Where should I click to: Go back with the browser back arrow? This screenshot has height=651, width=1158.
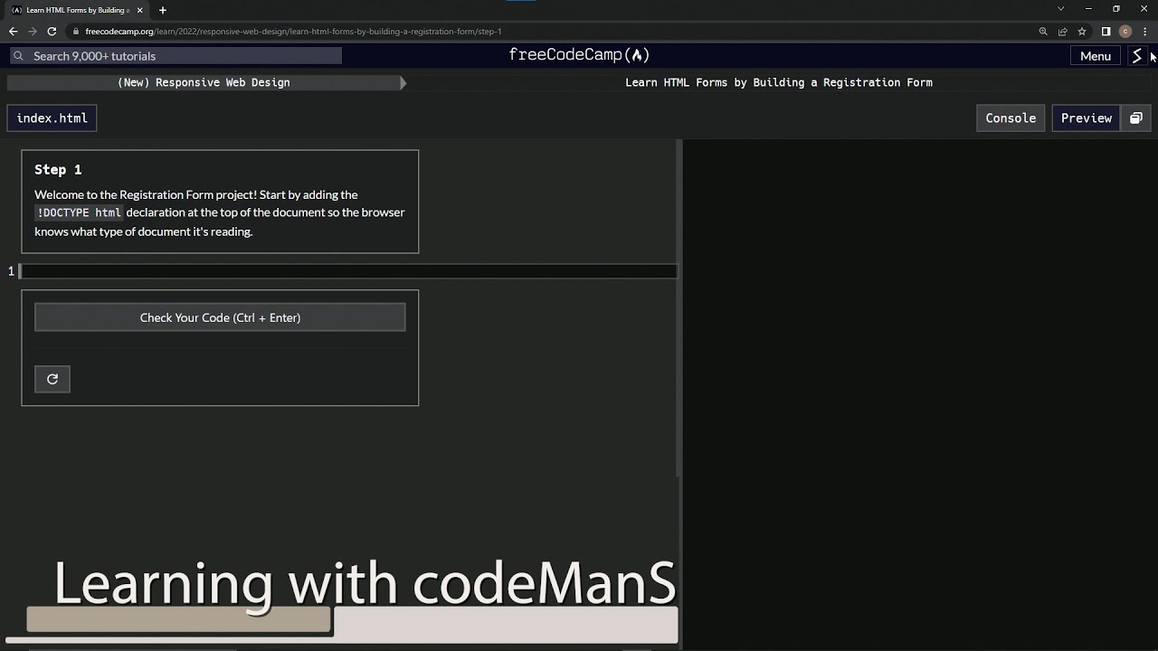(x=13, y=31)
